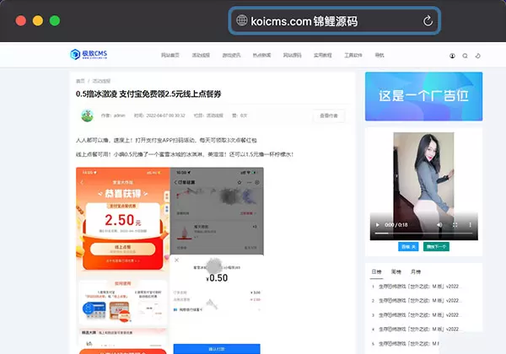Click the 首页 breadcrumb link
Image resolution: width=506 pixels, height=354 pixels.
point(80,81)
